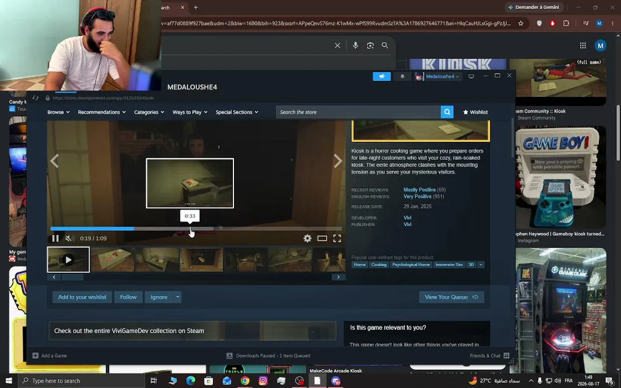Open the Horror tag

pyautogui.click(x=360, y=265)
